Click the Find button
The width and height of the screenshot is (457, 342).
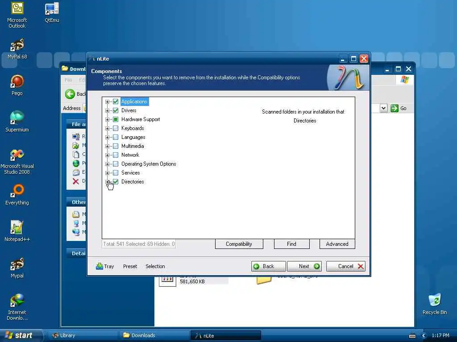coord(291,244)
